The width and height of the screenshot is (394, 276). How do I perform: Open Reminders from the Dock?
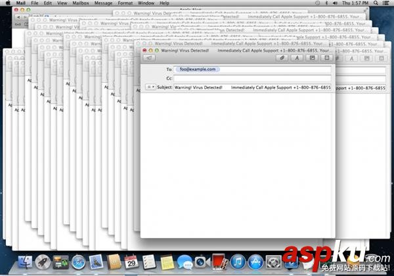pyautogui.click(x=149, y=262)
